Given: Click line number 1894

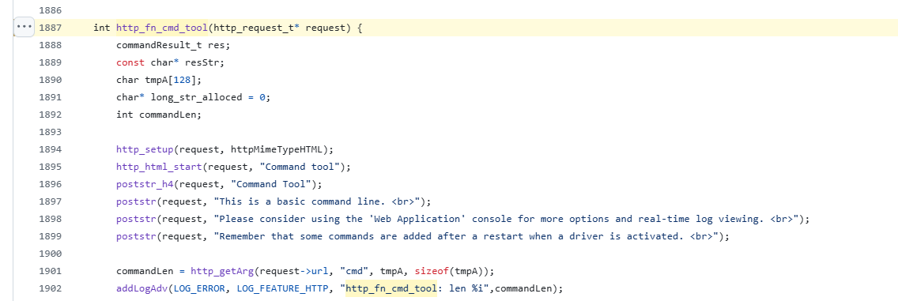Looking at the screenshot, I should point(51,149).
